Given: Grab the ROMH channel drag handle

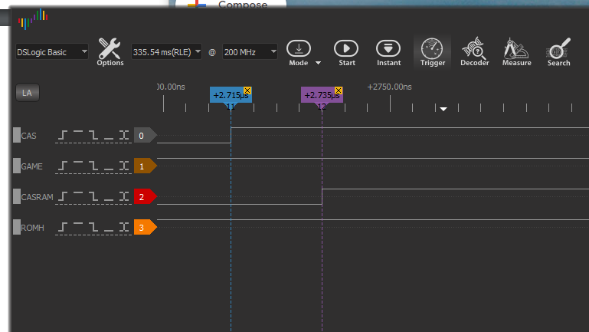Looking at the screenshot, I should (x=17, y=228).
